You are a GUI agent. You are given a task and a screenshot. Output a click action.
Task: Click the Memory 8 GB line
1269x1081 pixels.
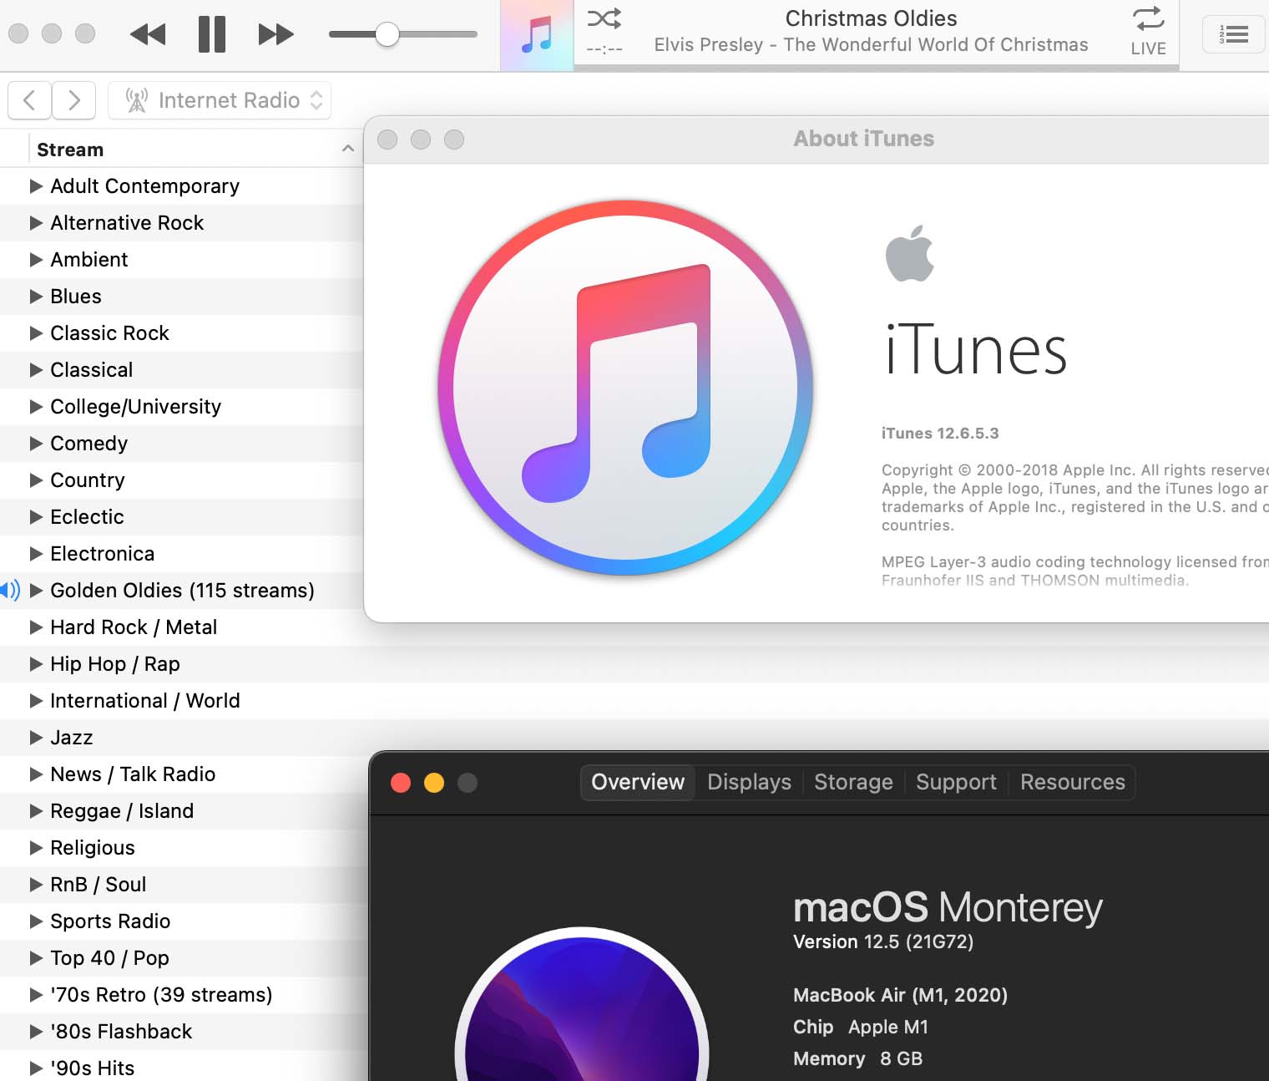(857, 1058)
